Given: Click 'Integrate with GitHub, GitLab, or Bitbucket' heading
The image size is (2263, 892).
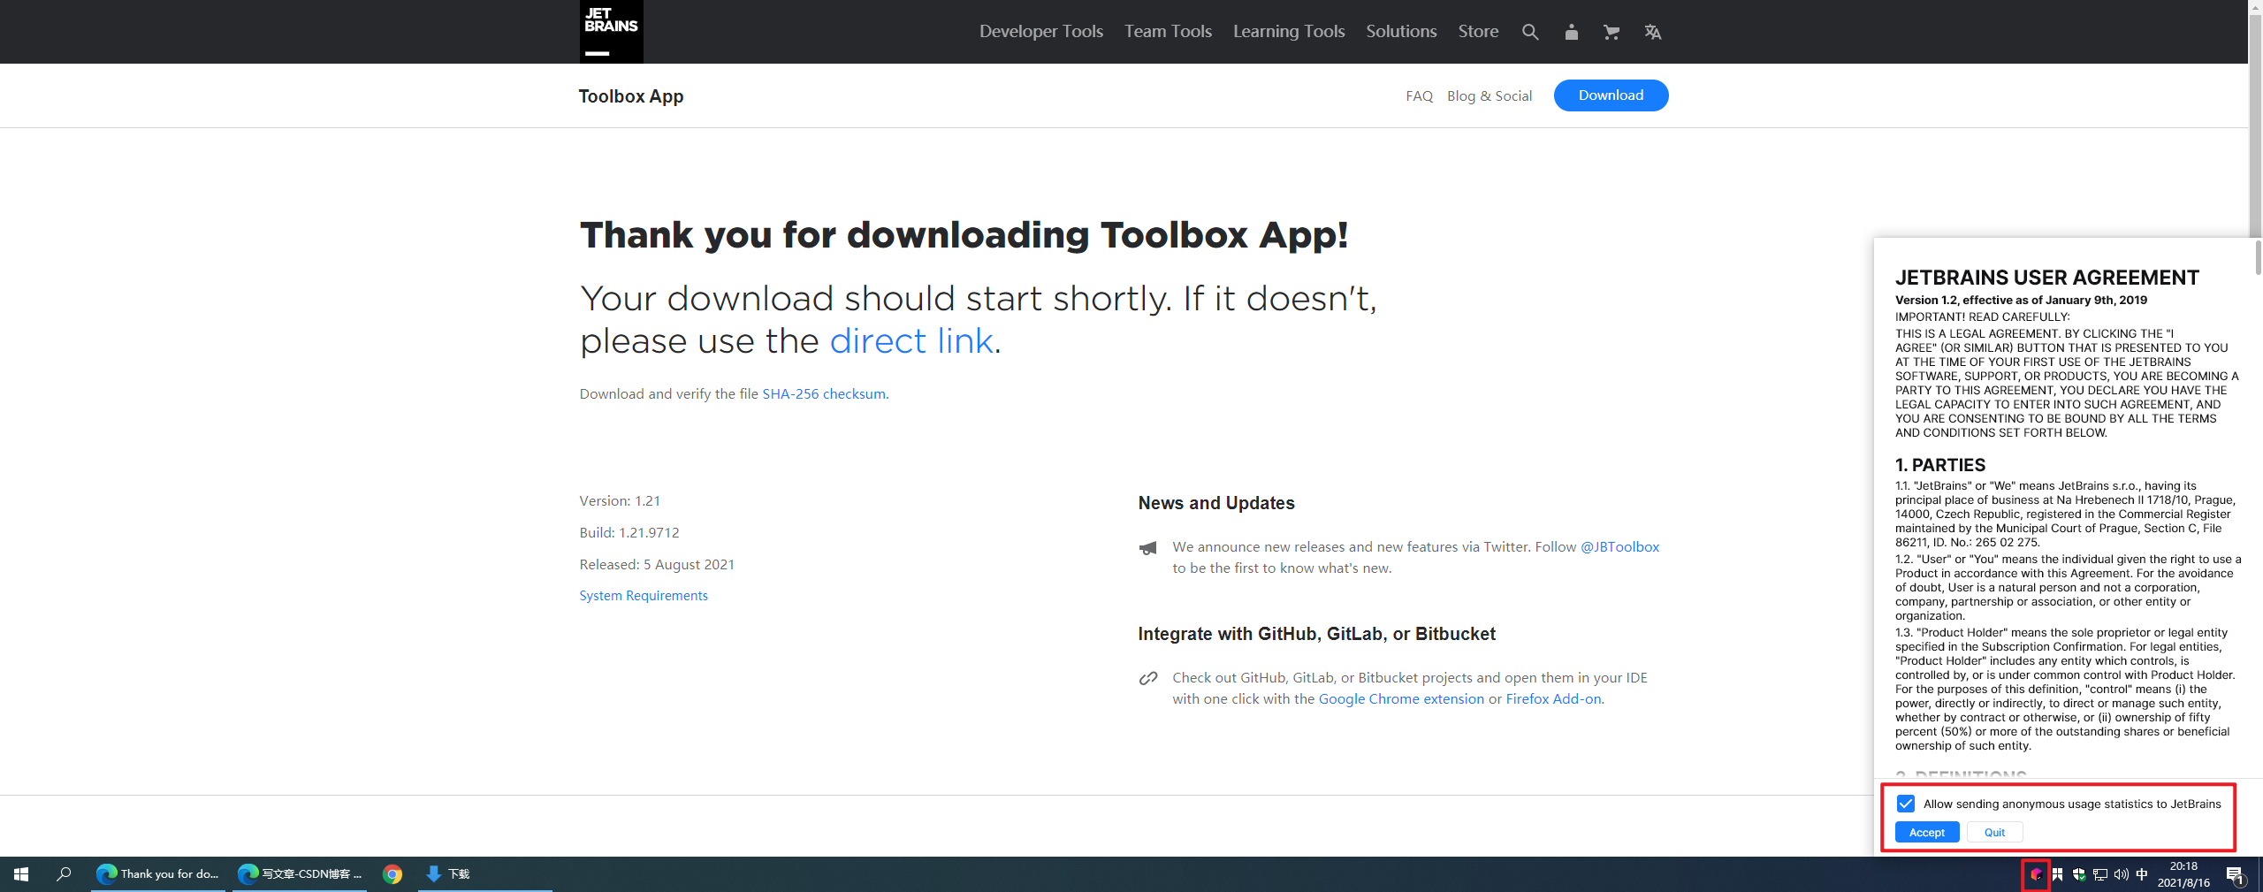Looking at the screenshot, I should pyautogui.click(x=1317, y=634).
